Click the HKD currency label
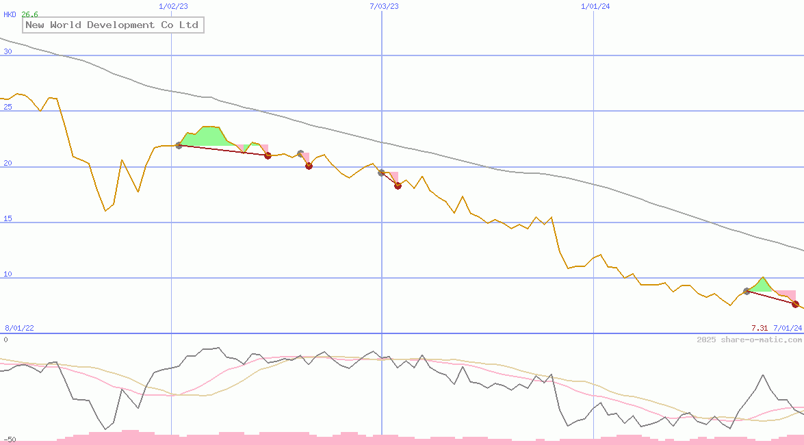This screenshot has width=804, height=445. pyautogui.click(x=10, y=14)
